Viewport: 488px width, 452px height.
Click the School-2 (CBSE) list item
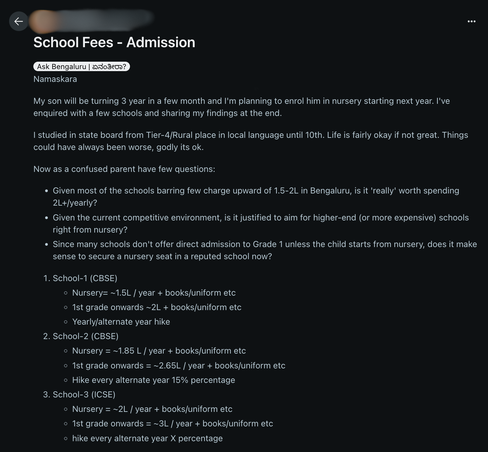tap(86, 336)
